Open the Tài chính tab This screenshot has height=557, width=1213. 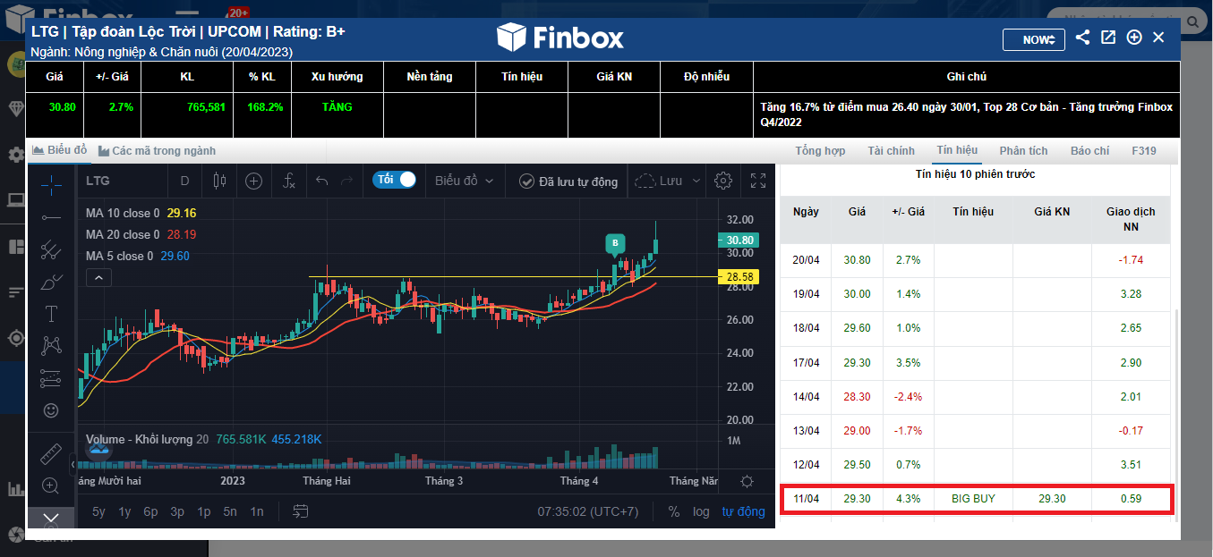[x=892, y=150]
